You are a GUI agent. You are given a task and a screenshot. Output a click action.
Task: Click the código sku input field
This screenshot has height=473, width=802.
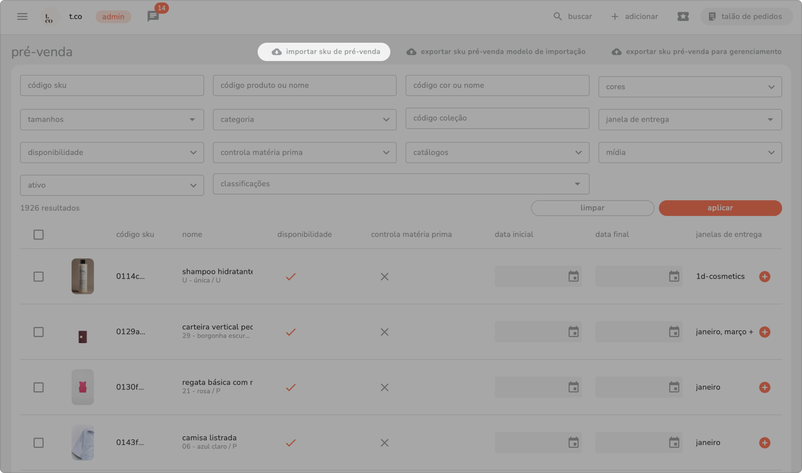[x=112, y=85]
